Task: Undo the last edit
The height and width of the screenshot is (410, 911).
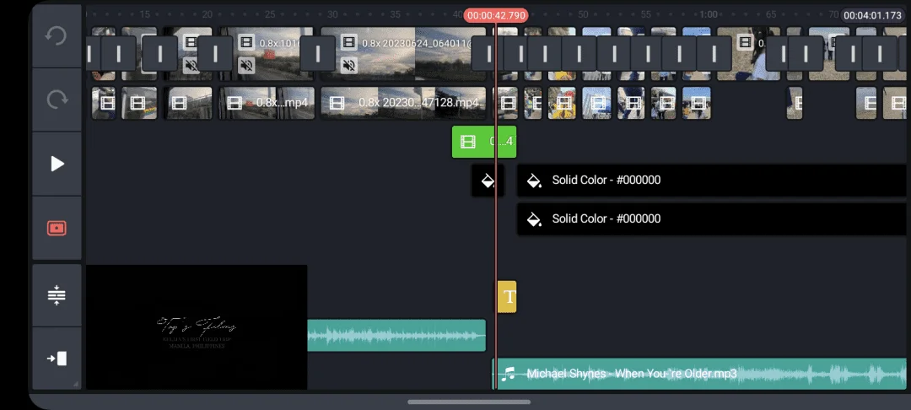Action: tap(57, 36)
